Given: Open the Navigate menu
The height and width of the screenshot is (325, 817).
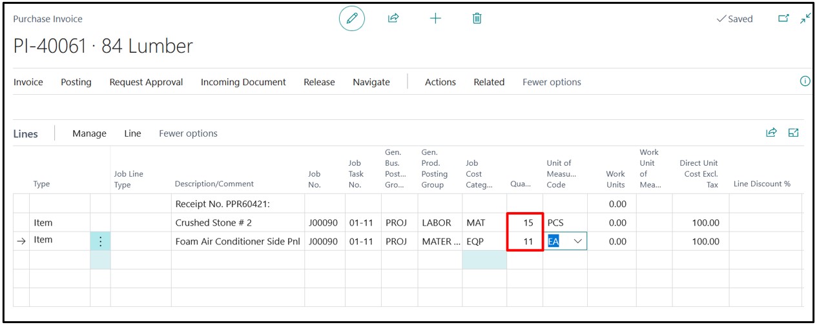Looking at the screenshot, I should (371, 82).
